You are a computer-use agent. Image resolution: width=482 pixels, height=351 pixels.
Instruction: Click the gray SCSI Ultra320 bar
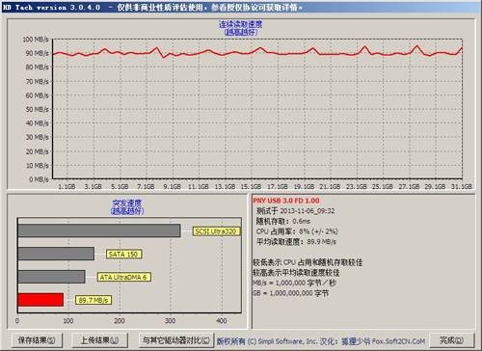click(99, 230)
